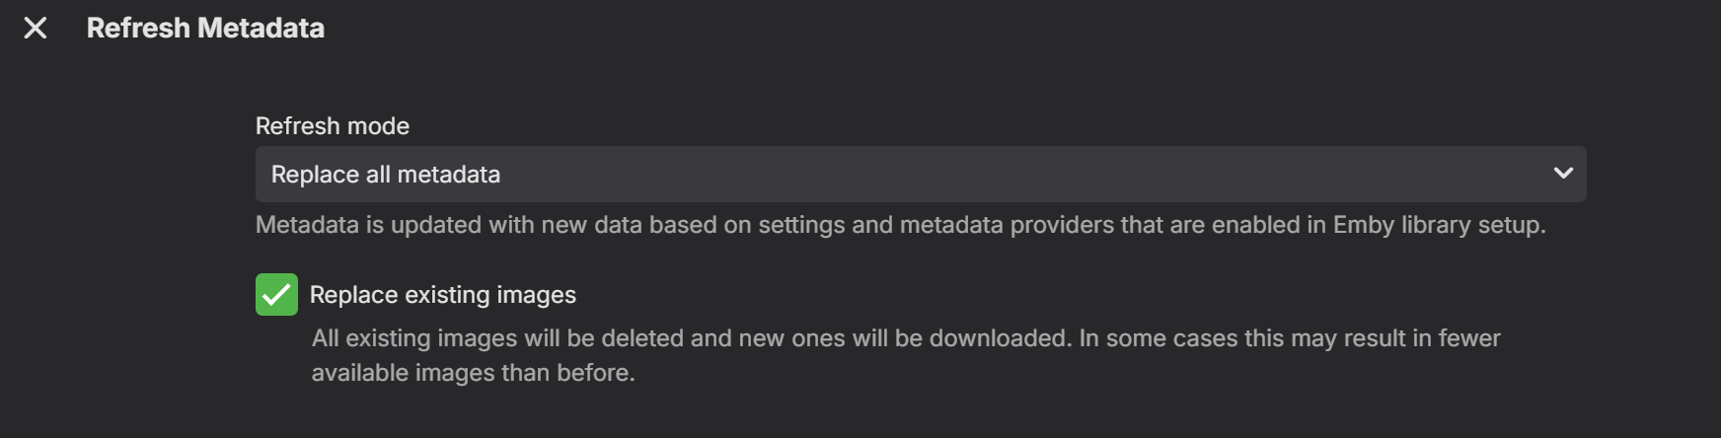The image size is (1721, 438).
Task: Open the Refresh mode dropdown
Action: click(920, 174)
